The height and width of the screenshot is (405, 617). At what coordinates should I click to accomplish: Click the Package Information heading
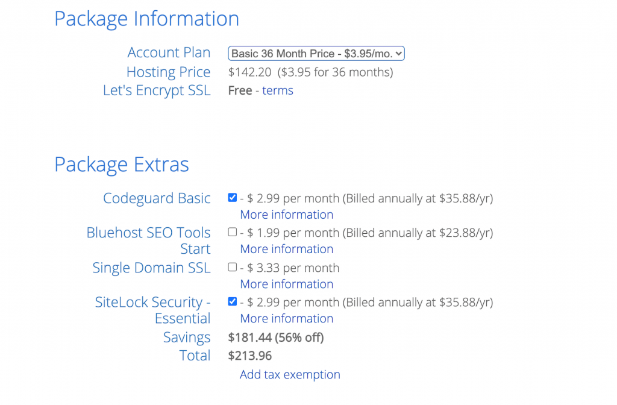pos(147,19)
